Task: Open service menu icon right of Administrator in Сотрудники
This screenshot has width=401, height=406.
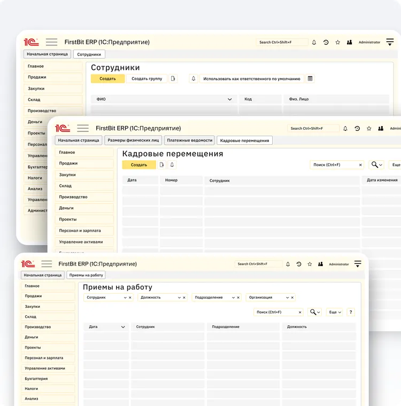Action: (390, 42)
